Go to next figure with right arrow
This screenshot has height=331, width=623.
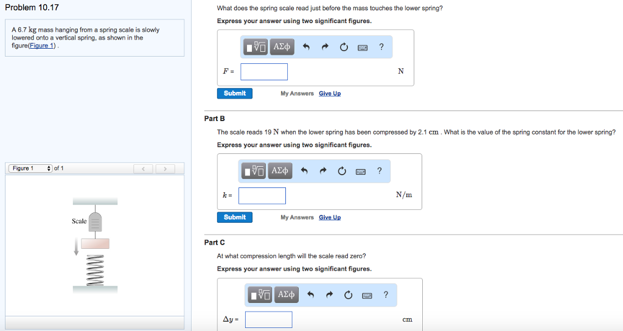tap(165, 169)
